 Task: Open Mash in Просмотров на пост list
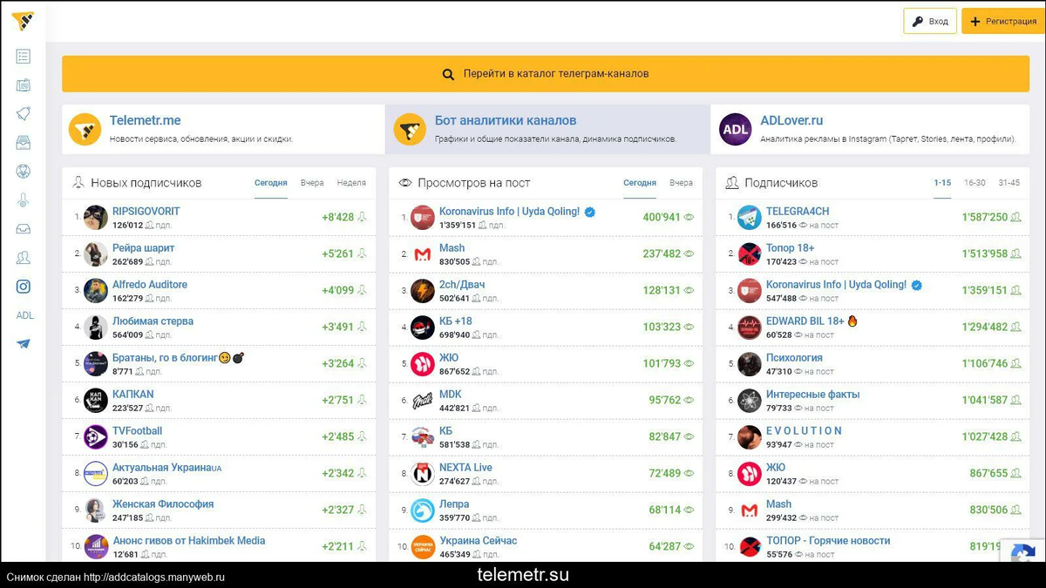coord(452,248)
